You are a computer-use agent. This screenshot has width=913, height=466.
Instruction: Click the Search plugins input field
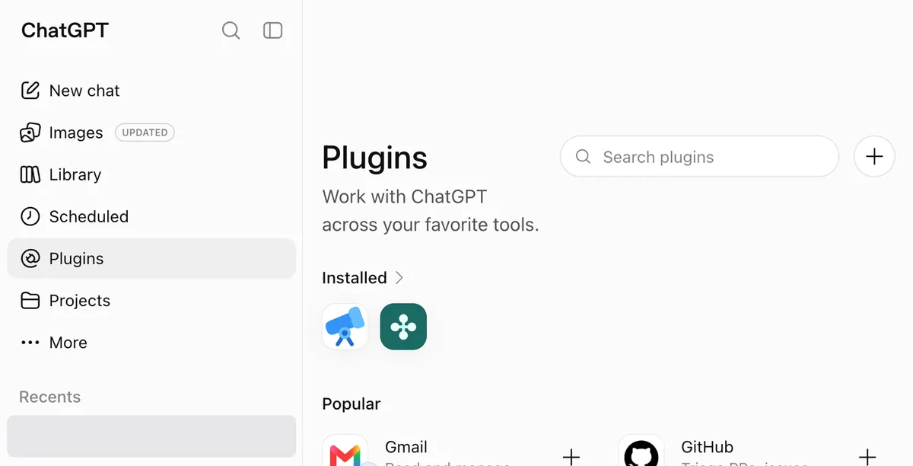(699, 157)
